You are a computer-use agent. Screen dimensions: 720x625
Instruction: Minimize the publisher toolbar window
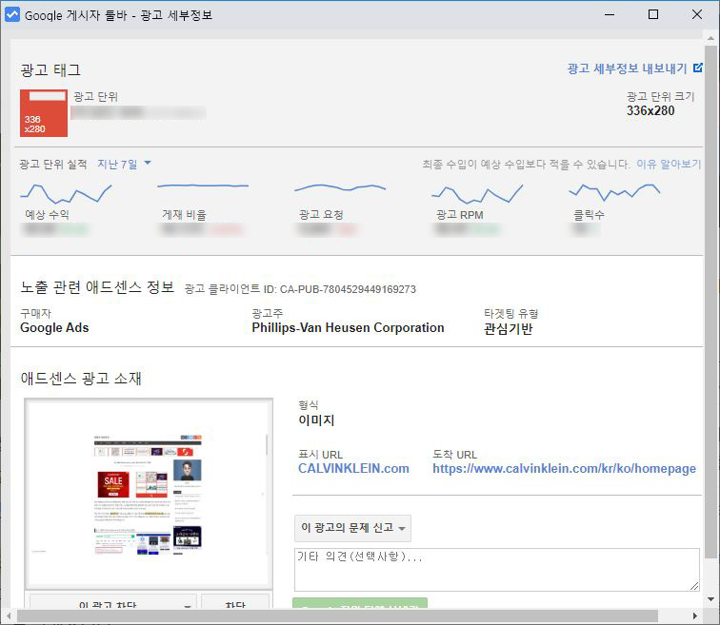click(610, 14)
